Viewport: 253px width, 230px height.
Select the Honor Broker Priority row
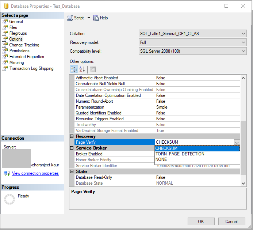click(114, 160)
